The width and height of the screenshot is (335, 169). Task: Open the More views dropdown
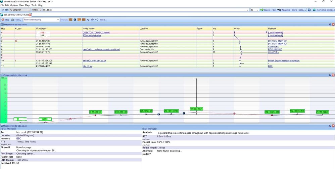coord(103,20)
